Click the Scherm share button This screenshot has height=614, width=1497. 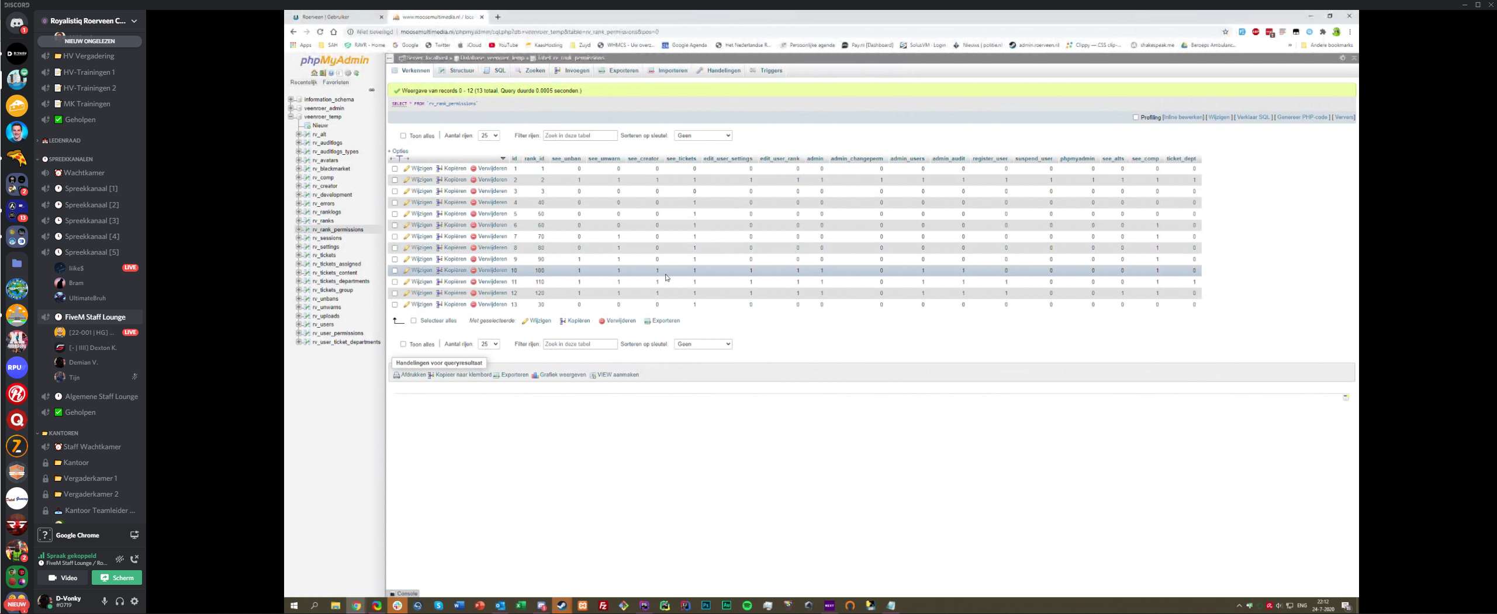(x=117, y=578)
